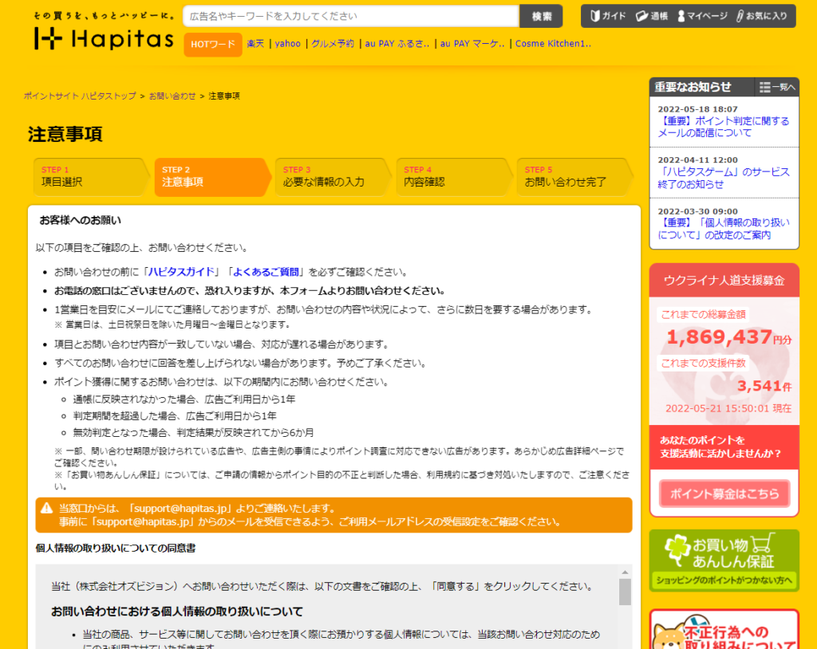This screenshot has width=817, height=649.
Task: Click the 2022-03-30 09:00 timestamp
Action: (697, 211)
